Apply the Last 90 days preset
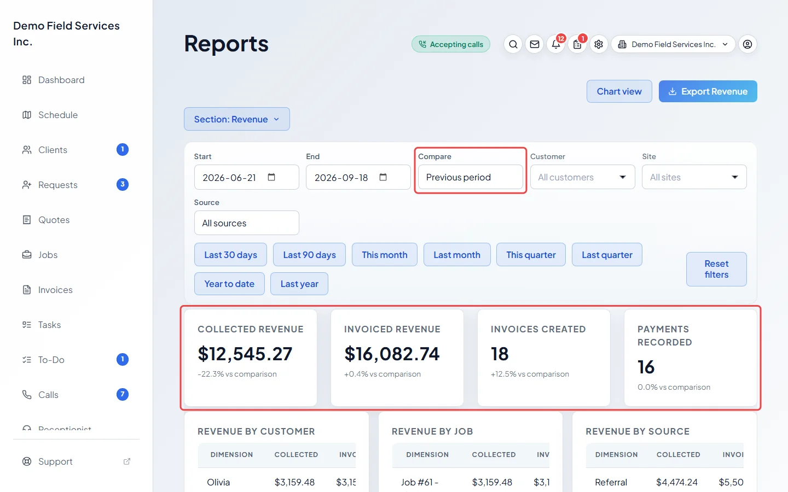The height and width of the screenshot is (492, 788). pyautogui.click(x=309, y=255)
